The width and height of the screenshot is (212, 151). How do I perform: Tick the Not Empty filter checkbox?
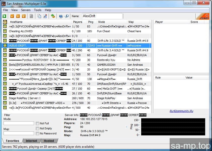pos(38,128)
